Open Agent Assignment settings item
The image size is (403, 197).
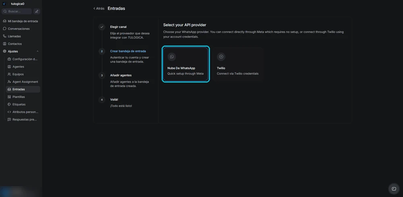click(x=23, y=82)
